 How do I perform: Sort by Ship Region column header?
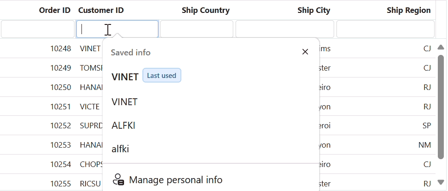pos(409,10)
